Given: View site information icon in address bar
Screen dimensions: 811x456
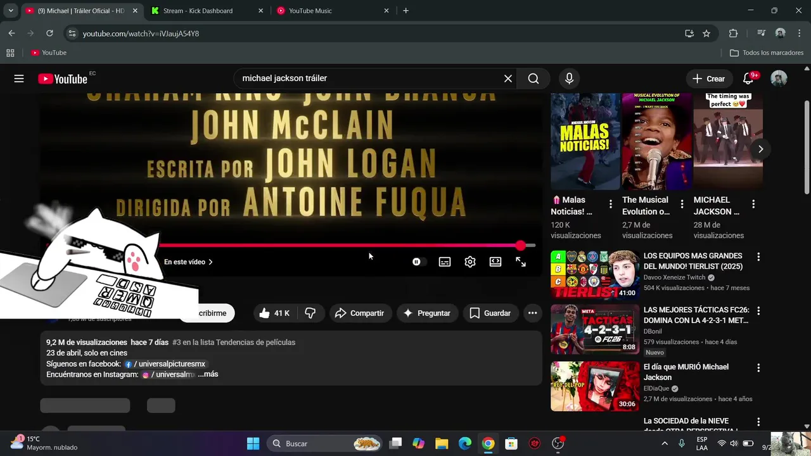Looking at the screenshot, I should [x=71, y=34].
